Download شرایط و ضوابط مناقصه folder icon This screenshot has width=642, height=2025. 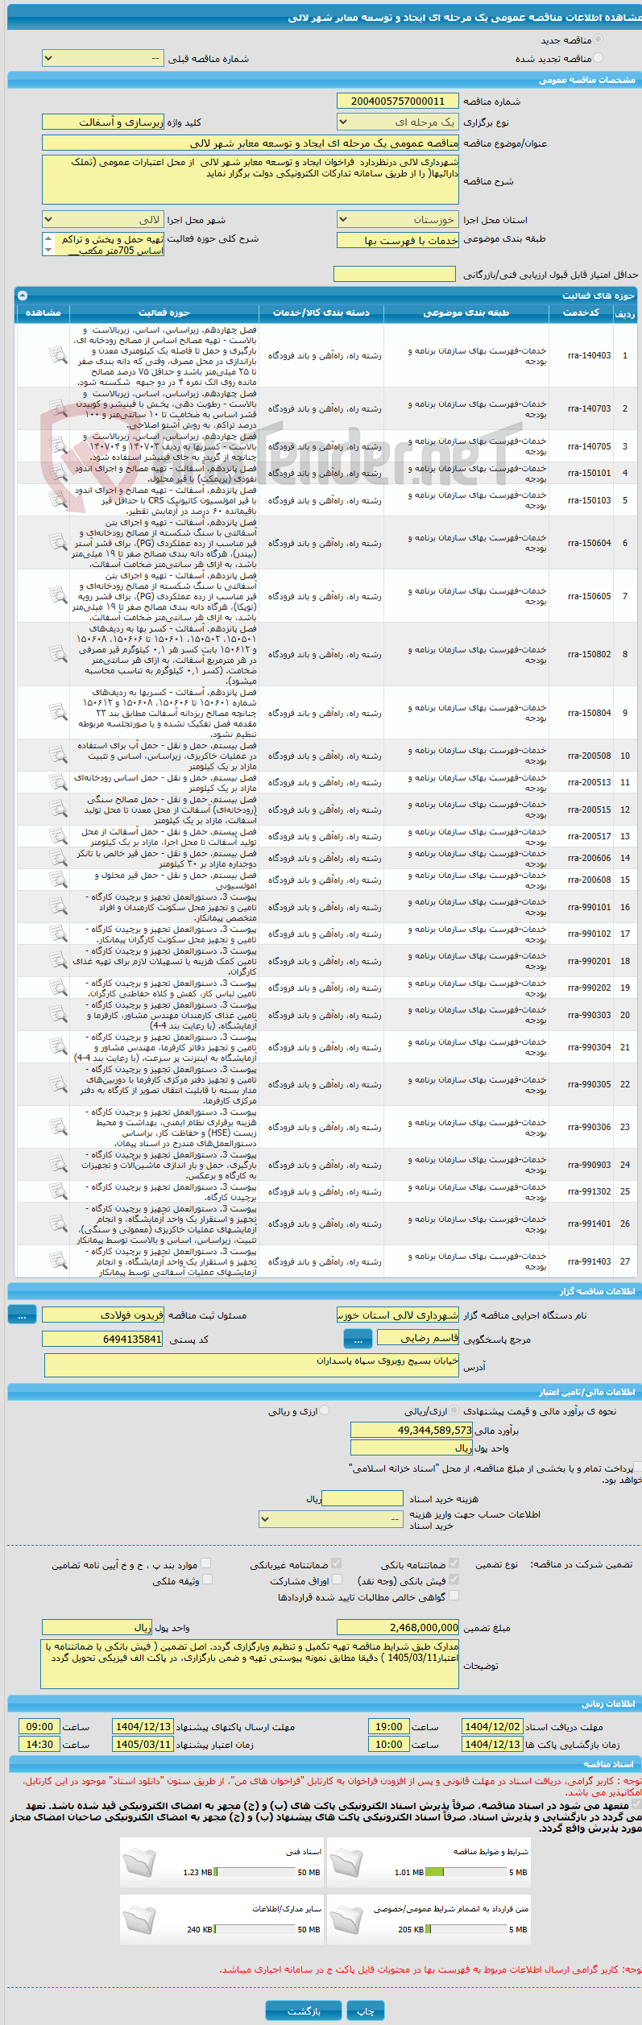coord(346,1861)
